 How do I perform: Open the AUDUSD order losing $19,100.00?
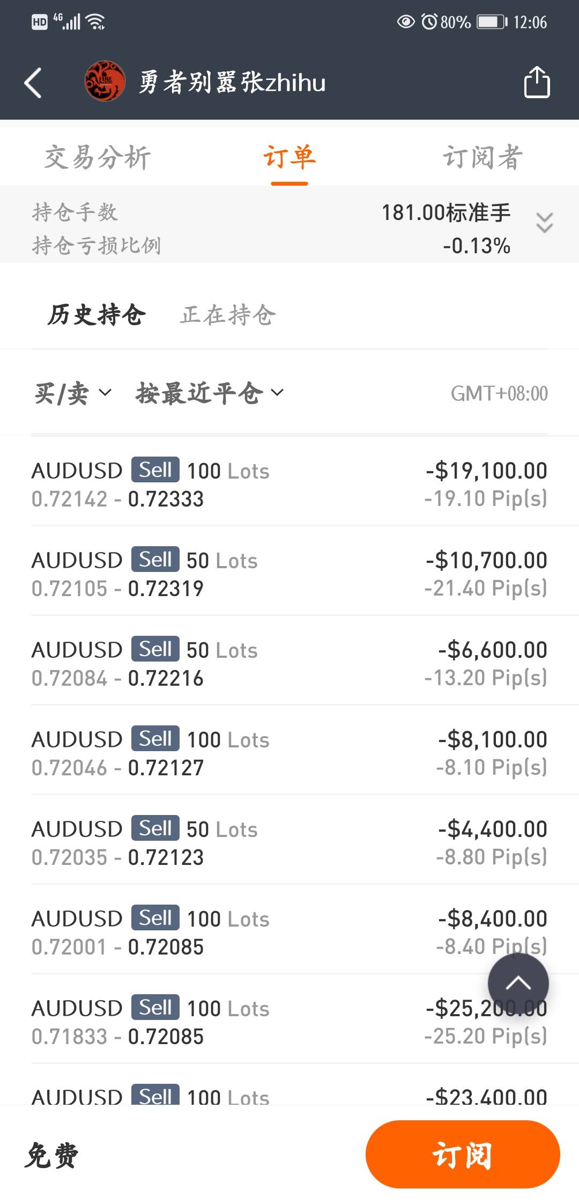click(x=289, y=484)
